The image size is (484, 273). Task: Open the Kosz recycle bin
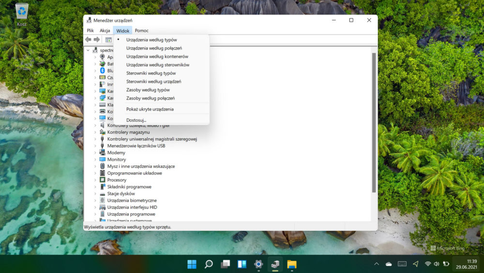22,15
